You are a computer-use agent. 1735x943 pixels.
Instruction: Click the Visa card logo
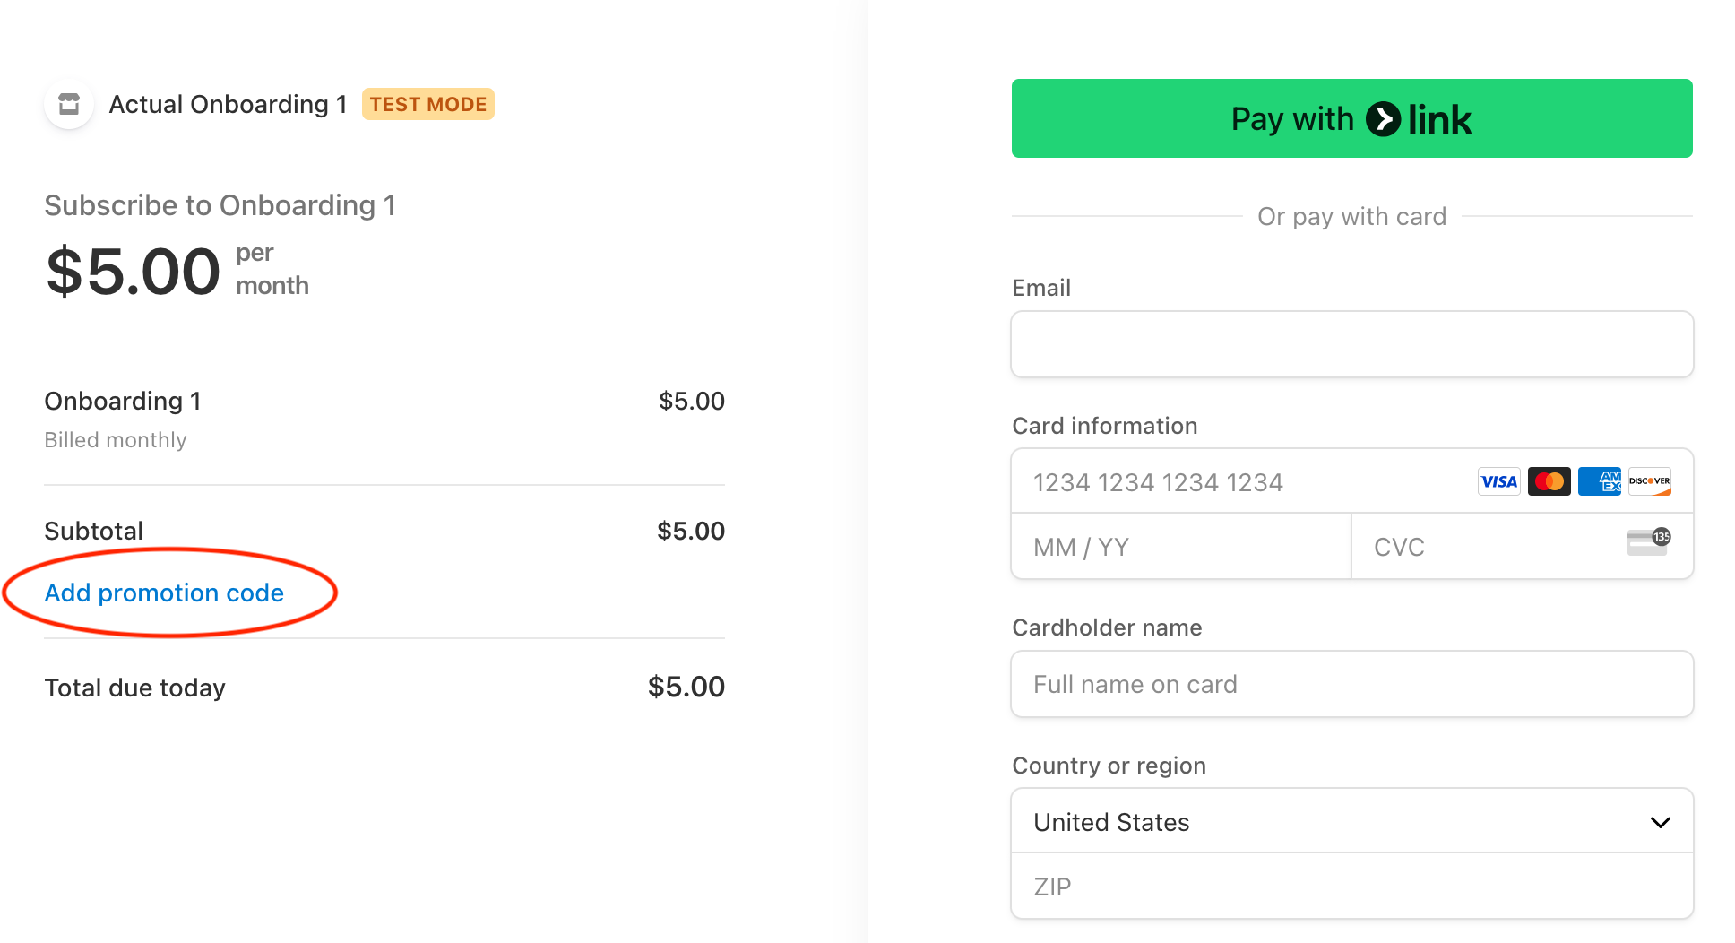point(1498,482)
